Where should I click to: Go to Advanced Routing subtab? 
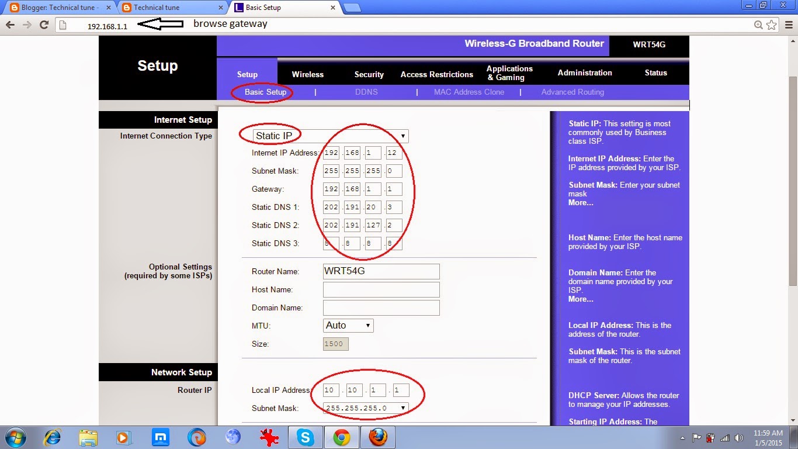(573, 92)
